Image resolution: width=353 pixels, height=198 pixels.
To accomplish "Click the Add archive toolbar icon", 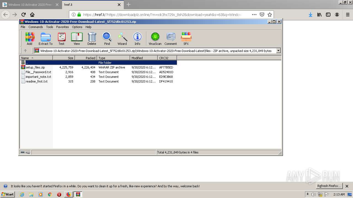I will pyautogui.click(x=30, y=38).
